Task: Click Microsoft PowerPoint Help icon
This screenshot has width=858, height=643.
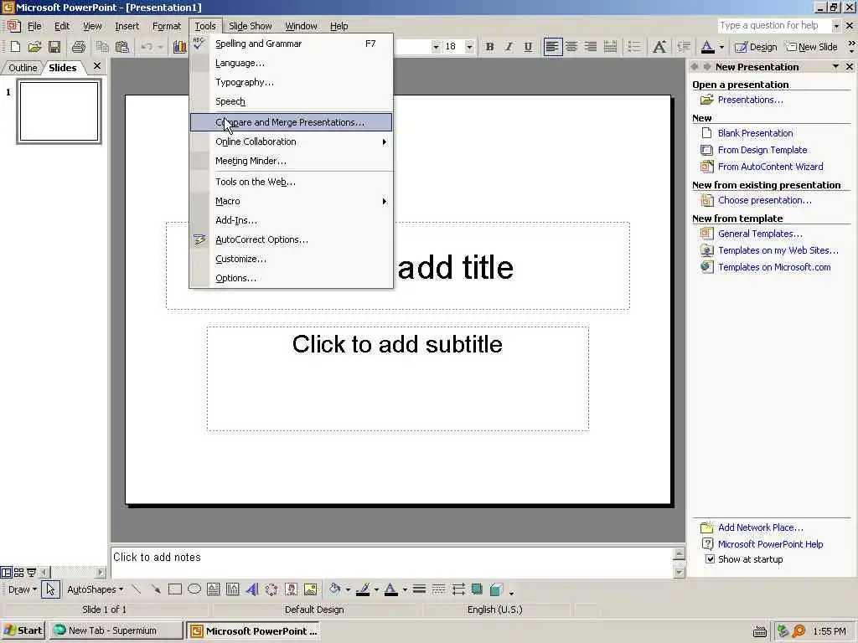Action: (x=707, y=544)
